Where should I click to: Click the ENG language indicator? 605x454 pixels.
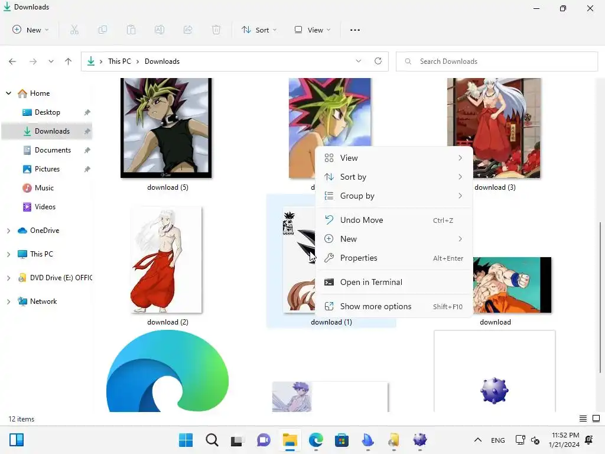(x=497, y=440)
